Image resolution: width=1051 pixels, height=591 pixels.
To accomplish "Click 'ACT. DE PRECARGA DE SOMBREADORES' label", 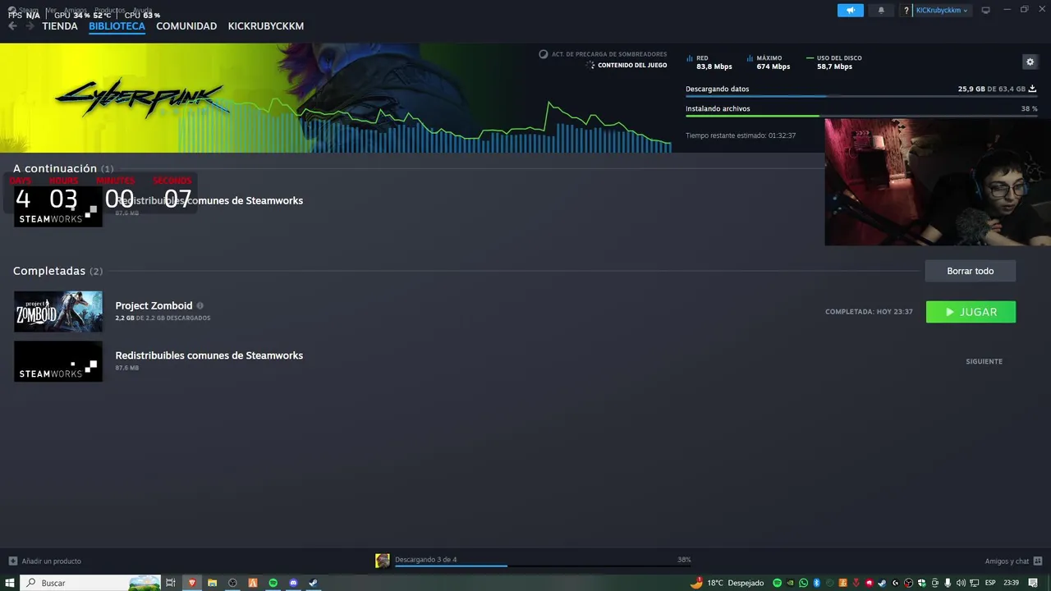I will tap(609, 54).
